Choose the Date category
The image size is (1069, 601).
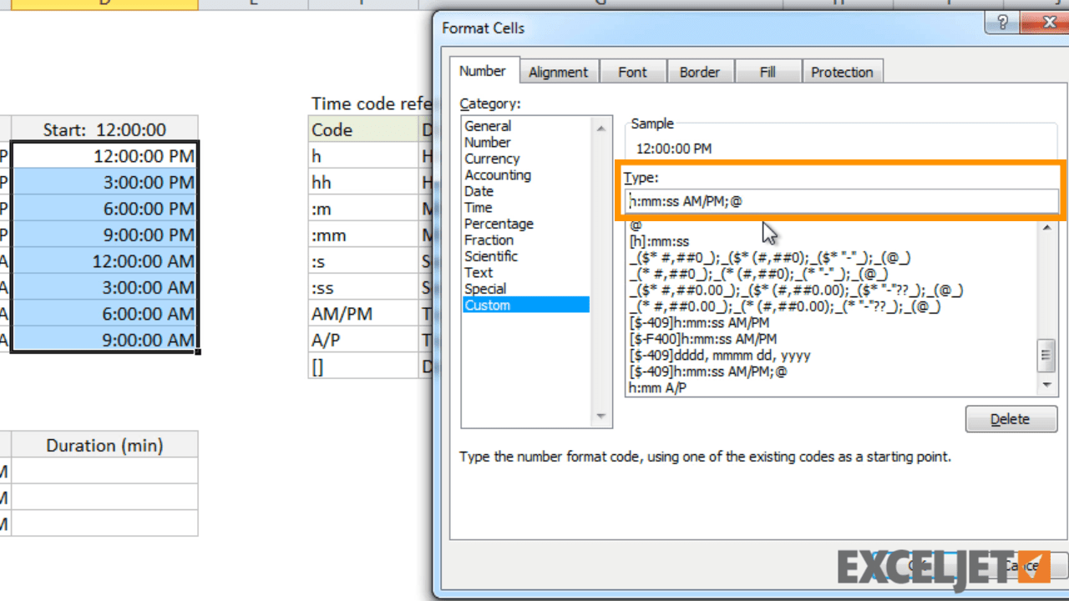tap(479, 191)
